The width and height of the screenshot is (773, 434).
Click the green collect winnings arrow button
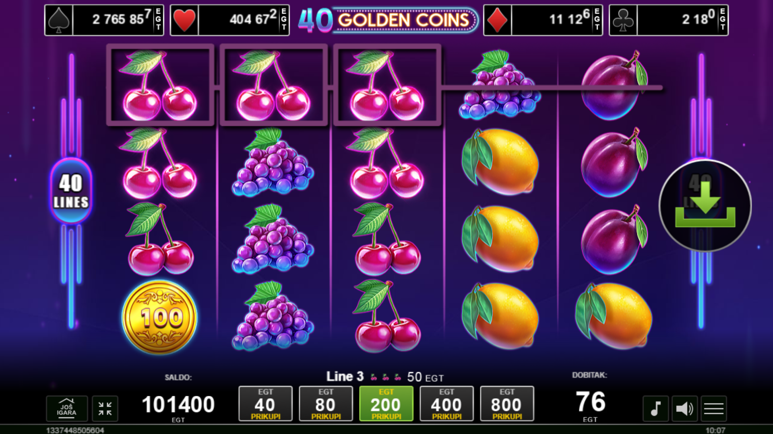click(x=705, y=205)
